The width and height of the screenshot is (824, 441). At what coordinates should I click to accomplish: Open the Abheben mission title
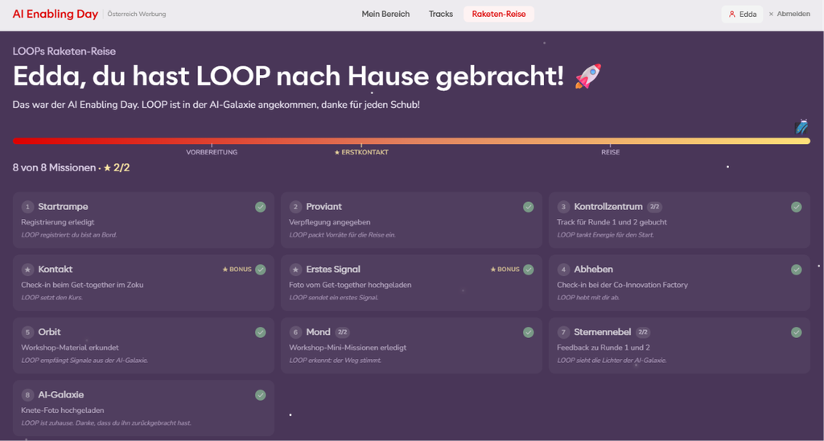(593, 270)
